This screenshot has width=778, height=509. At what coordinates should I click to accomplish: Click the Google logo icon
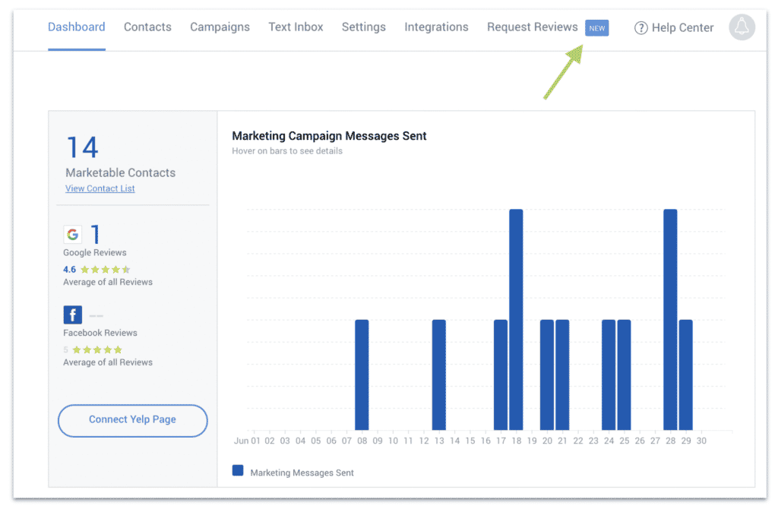tap(72, 234)
